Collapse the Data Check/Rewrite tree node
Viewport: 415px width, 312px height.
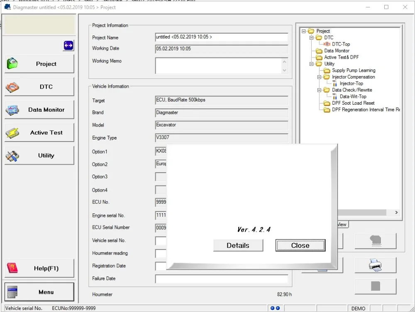(x=319, y=90)
